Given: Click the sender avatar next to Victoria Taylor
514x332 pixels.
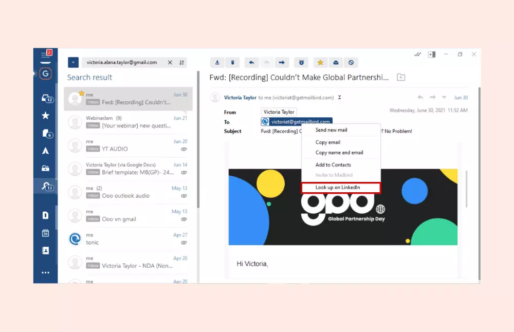Looking at the screenshot, I should [215, 97].
